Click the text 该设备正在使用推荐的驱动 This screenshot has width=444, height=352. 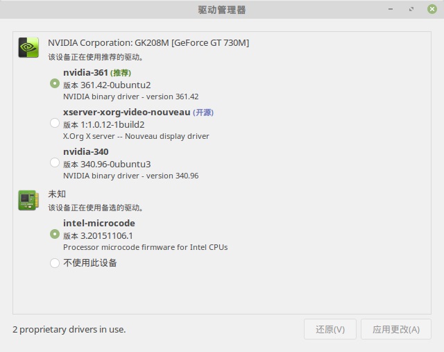[96, 57]
